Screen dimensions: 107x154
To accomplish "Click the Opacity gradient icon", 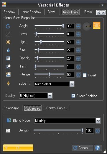I will point(8,58).
